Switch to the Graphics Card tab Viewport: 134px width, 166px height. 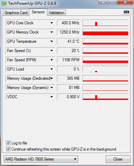16,13
